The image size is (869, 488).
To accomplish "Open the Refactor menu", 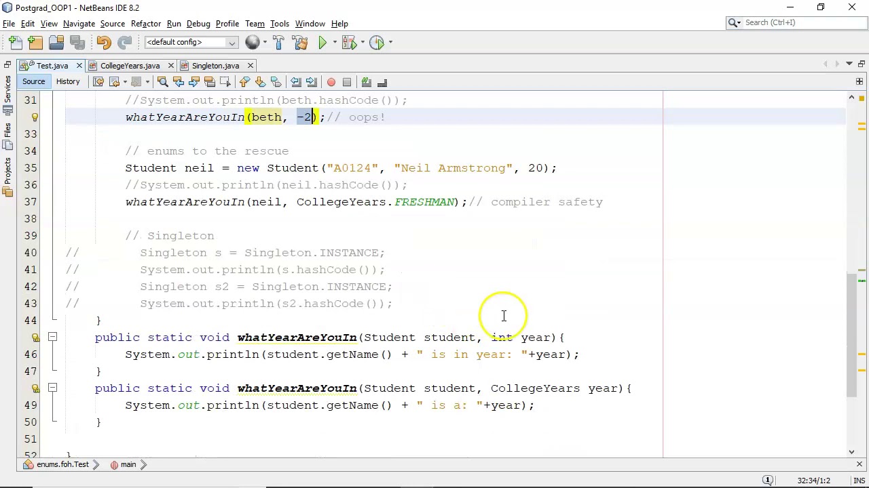I will click(146, 23).
